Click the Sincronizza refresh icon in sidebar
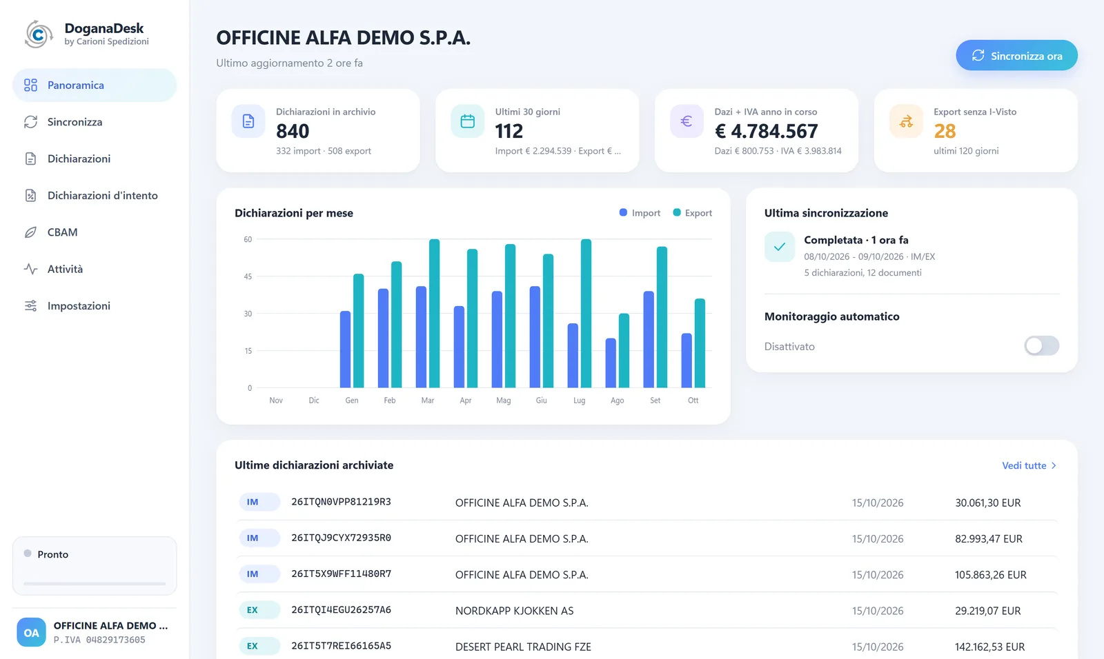The width and height of the screenshot is (1104, 659). pyautogui.click(x=30, y=122)
